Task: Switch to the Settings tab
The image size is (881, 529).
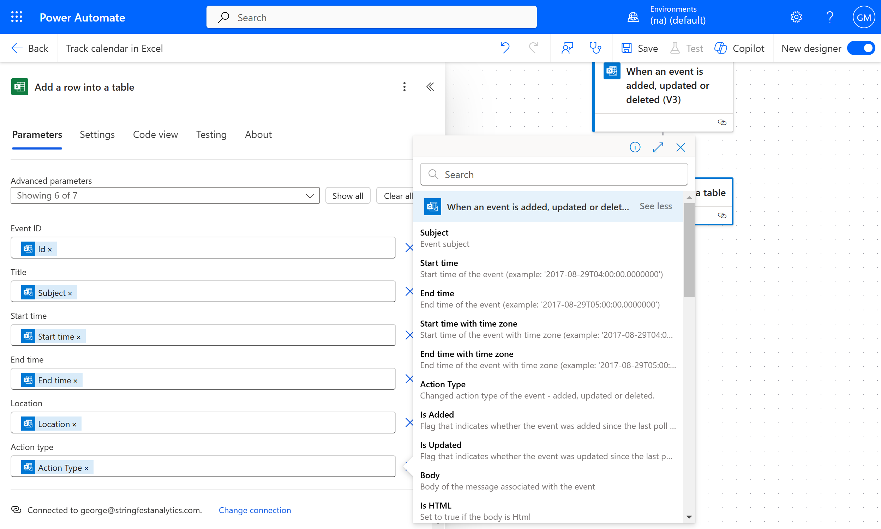Action: click(x=97, y=134)
